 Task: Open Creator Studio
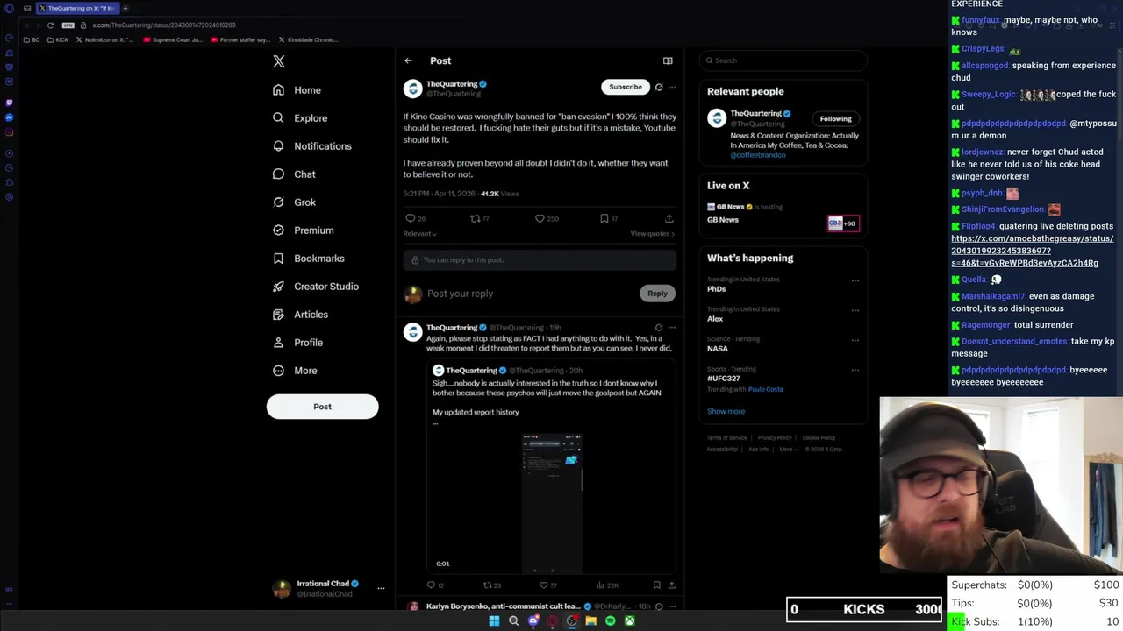pyautogui.click(x=316, y=287)
